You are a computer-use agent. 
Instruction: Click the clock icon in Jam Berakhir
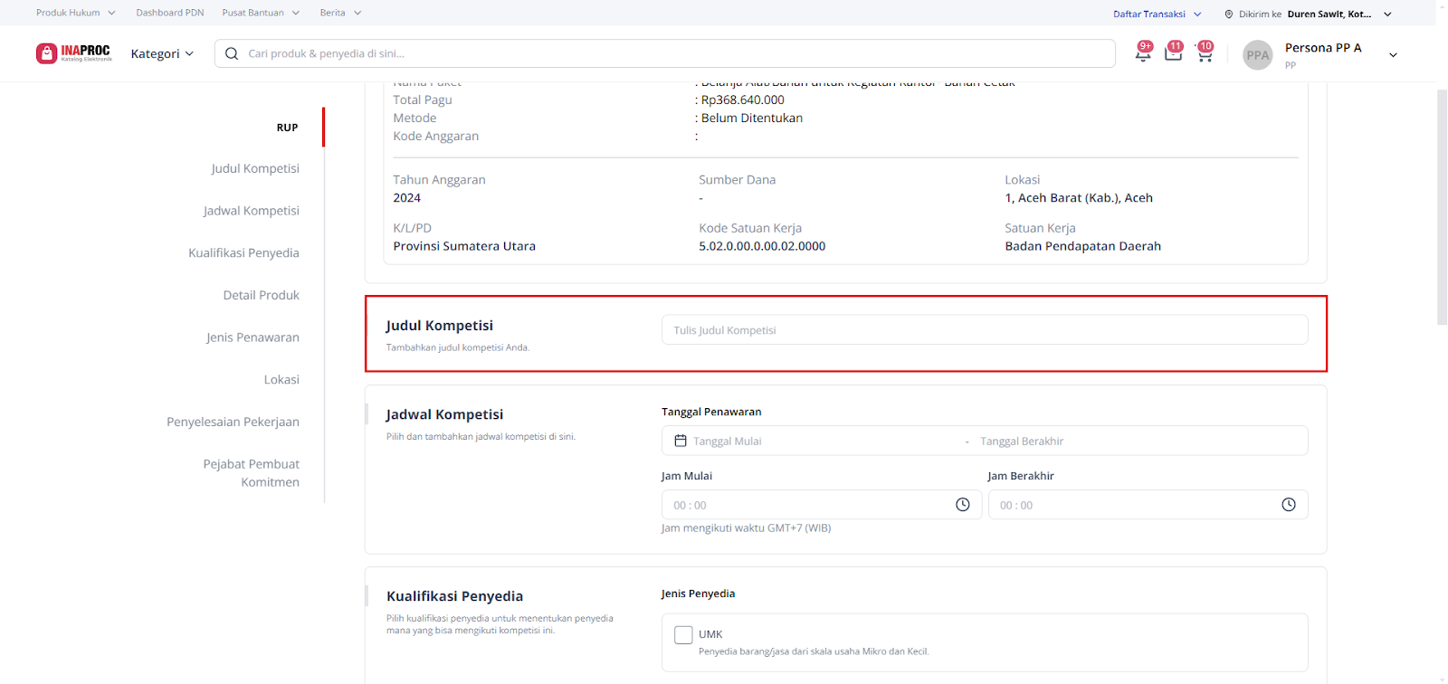[1288, 505]
